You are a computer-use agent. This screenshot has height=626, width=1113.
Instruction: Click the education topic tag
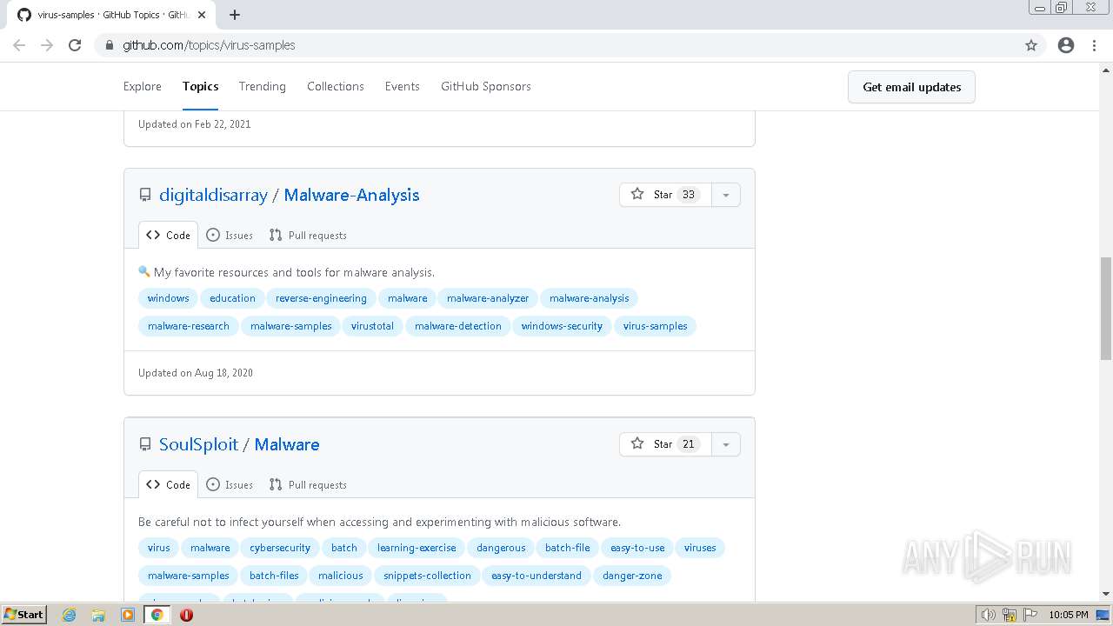(232, 298)
